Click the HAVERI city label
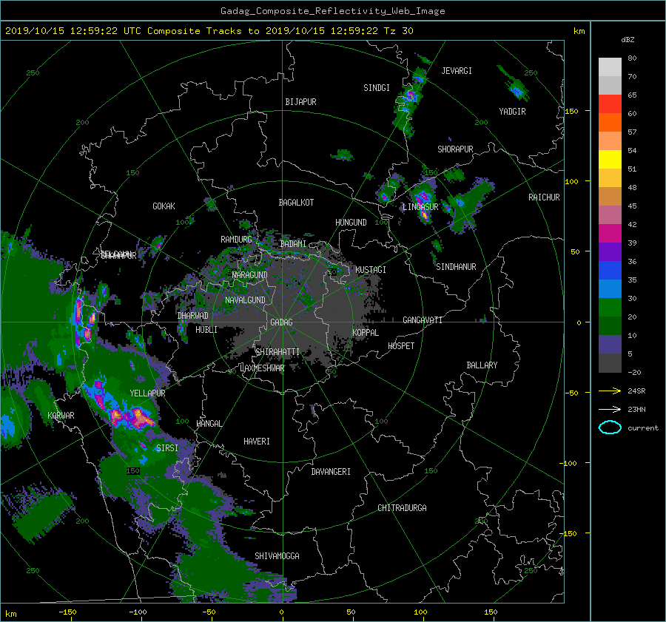Image resolution: width=666 pixels, height=622 pixels. (257, 442)
